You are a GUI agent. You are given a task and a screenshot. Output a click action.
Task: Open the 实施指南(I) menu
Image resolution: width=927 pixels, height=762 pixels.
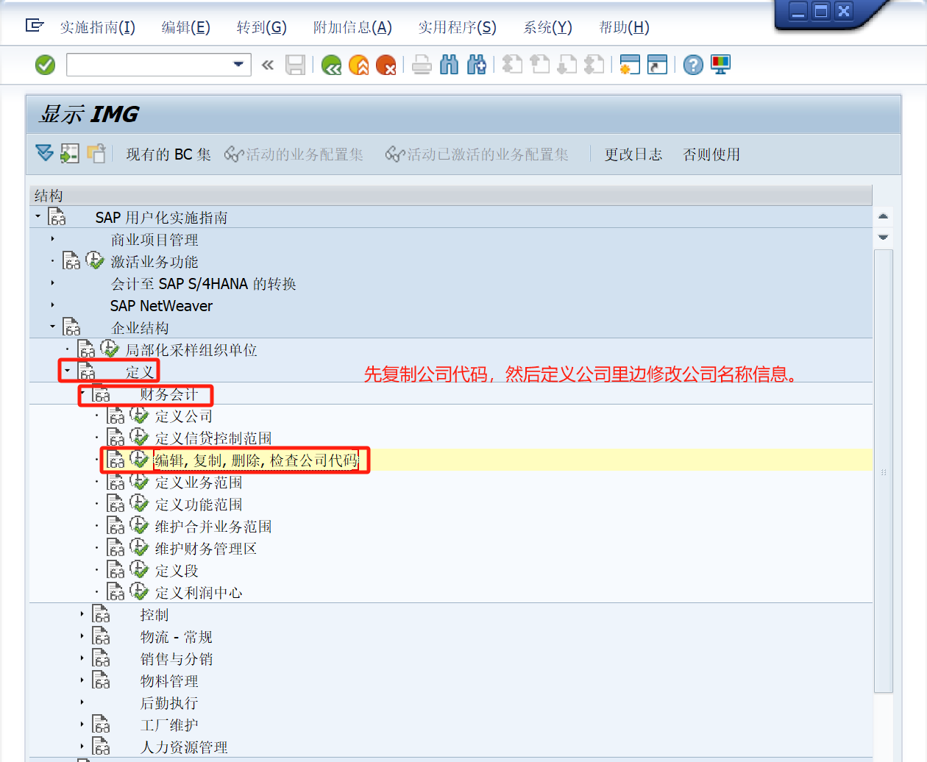point(98,27)
